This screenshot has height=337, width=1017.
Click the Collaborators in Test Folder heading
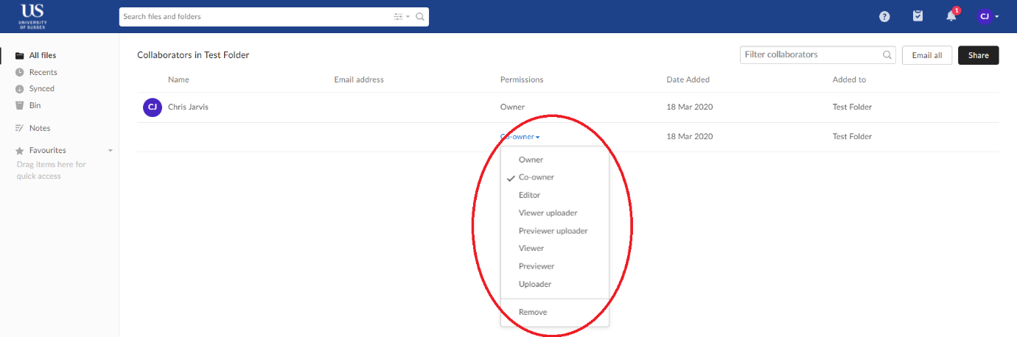193,55
